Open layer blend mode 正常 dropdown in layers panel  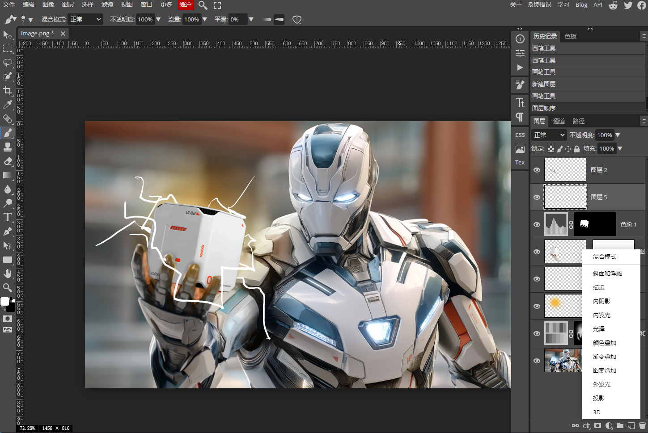(549, 135)
